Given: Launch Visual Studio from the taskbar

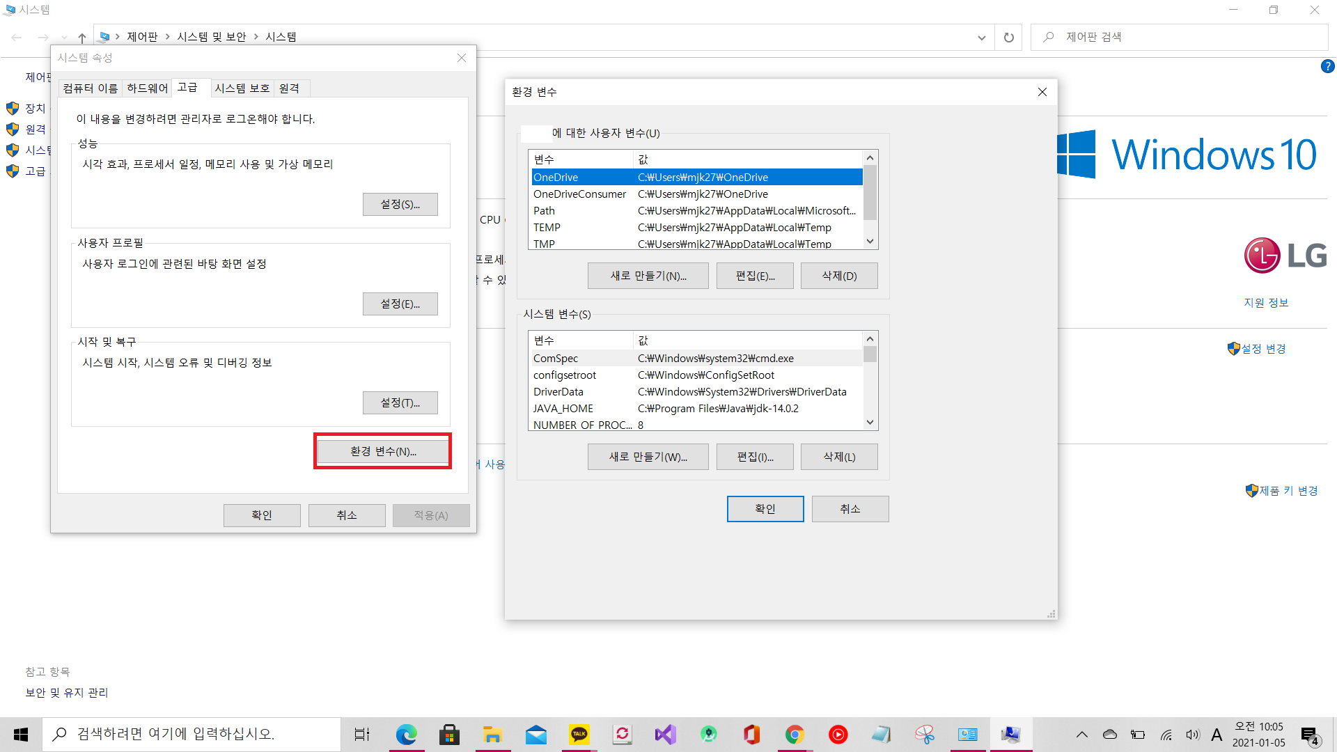Looking at the screenshot, I should point(665,734).
